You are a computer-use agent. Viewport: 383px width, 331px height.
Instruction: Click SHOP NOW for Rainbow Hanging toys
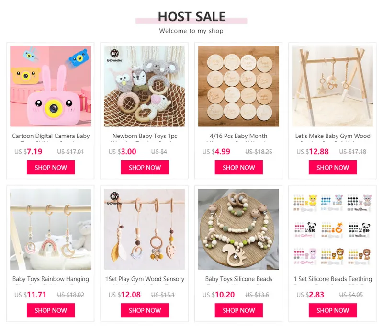[x=51, y=310]
